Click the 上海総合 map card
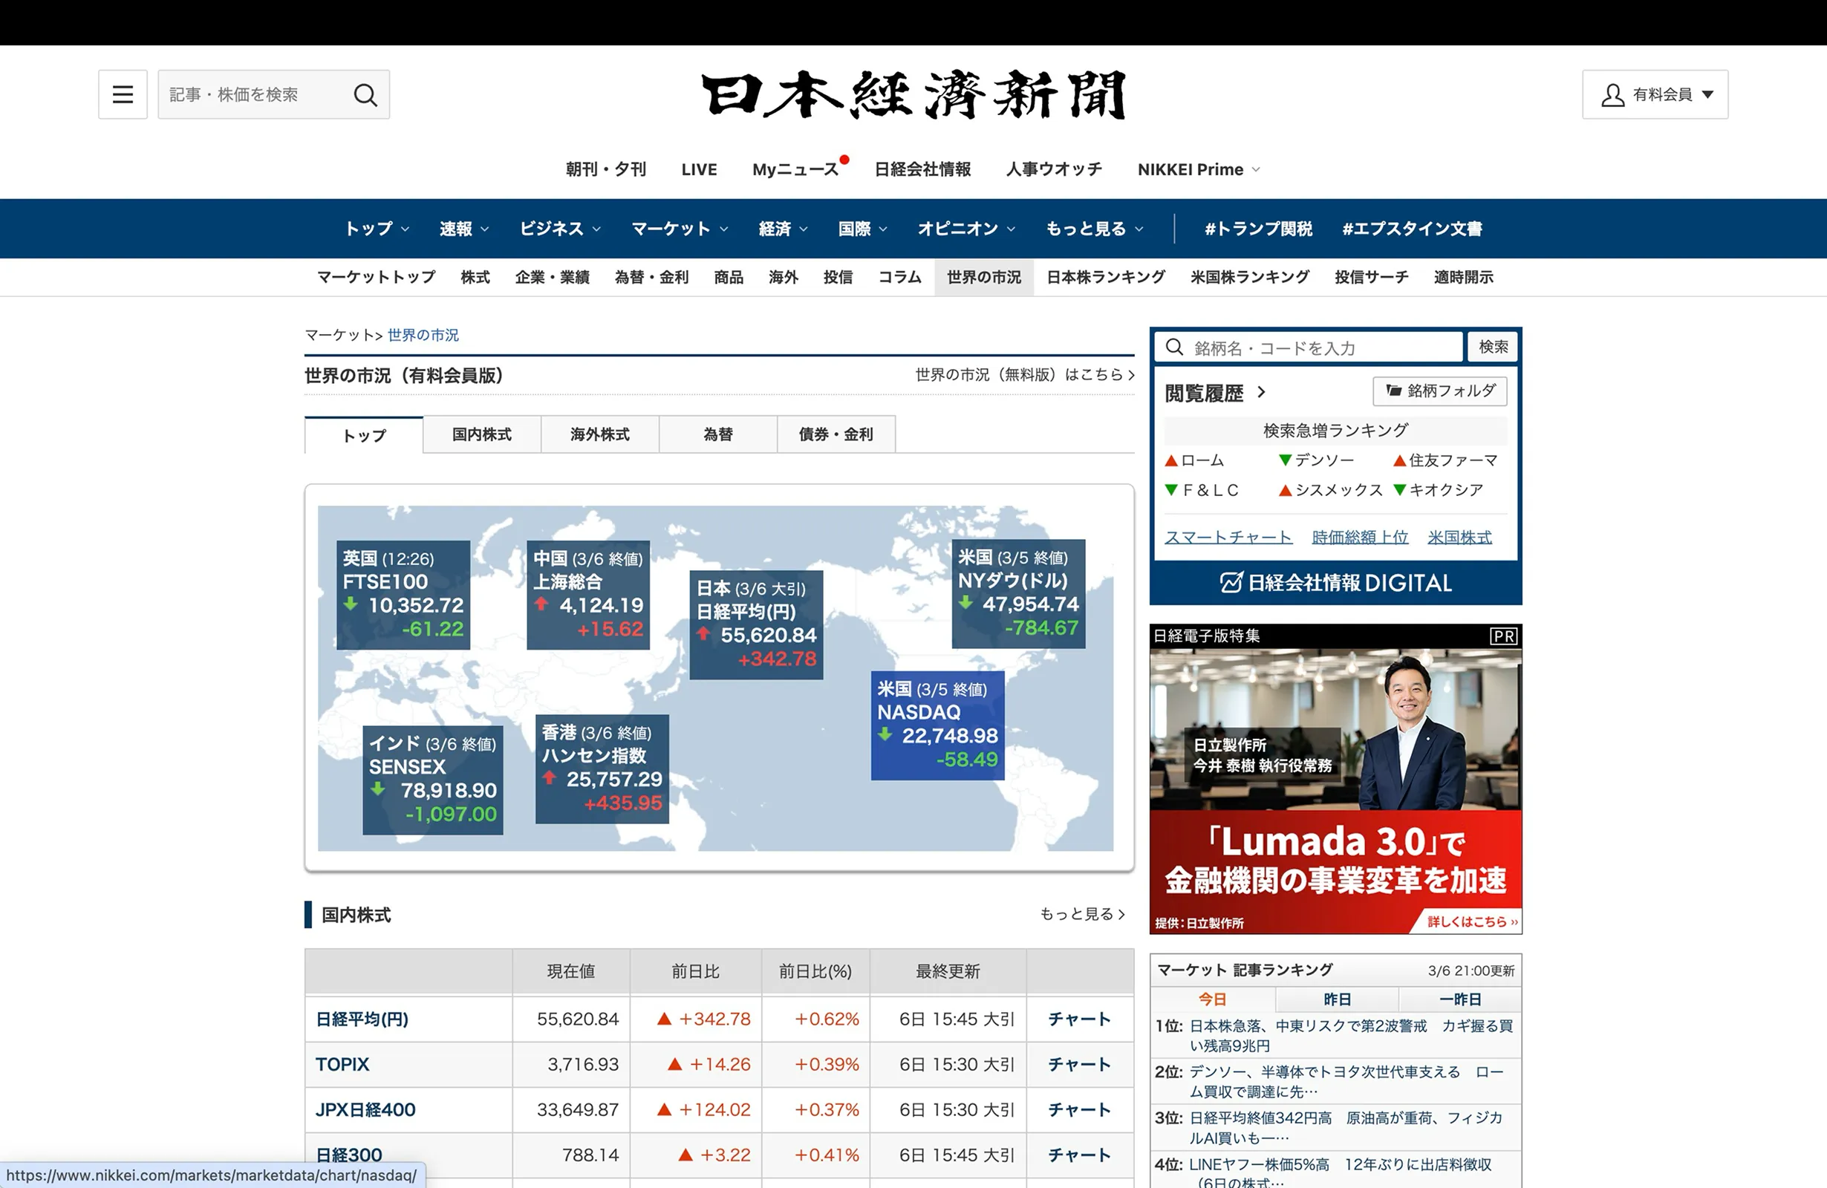 (588, 595)
